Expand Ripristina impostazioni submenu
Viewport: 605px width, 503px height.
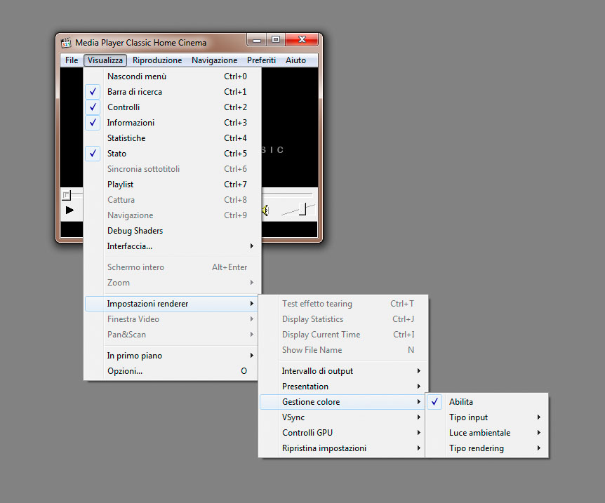[x=343, y=448]
